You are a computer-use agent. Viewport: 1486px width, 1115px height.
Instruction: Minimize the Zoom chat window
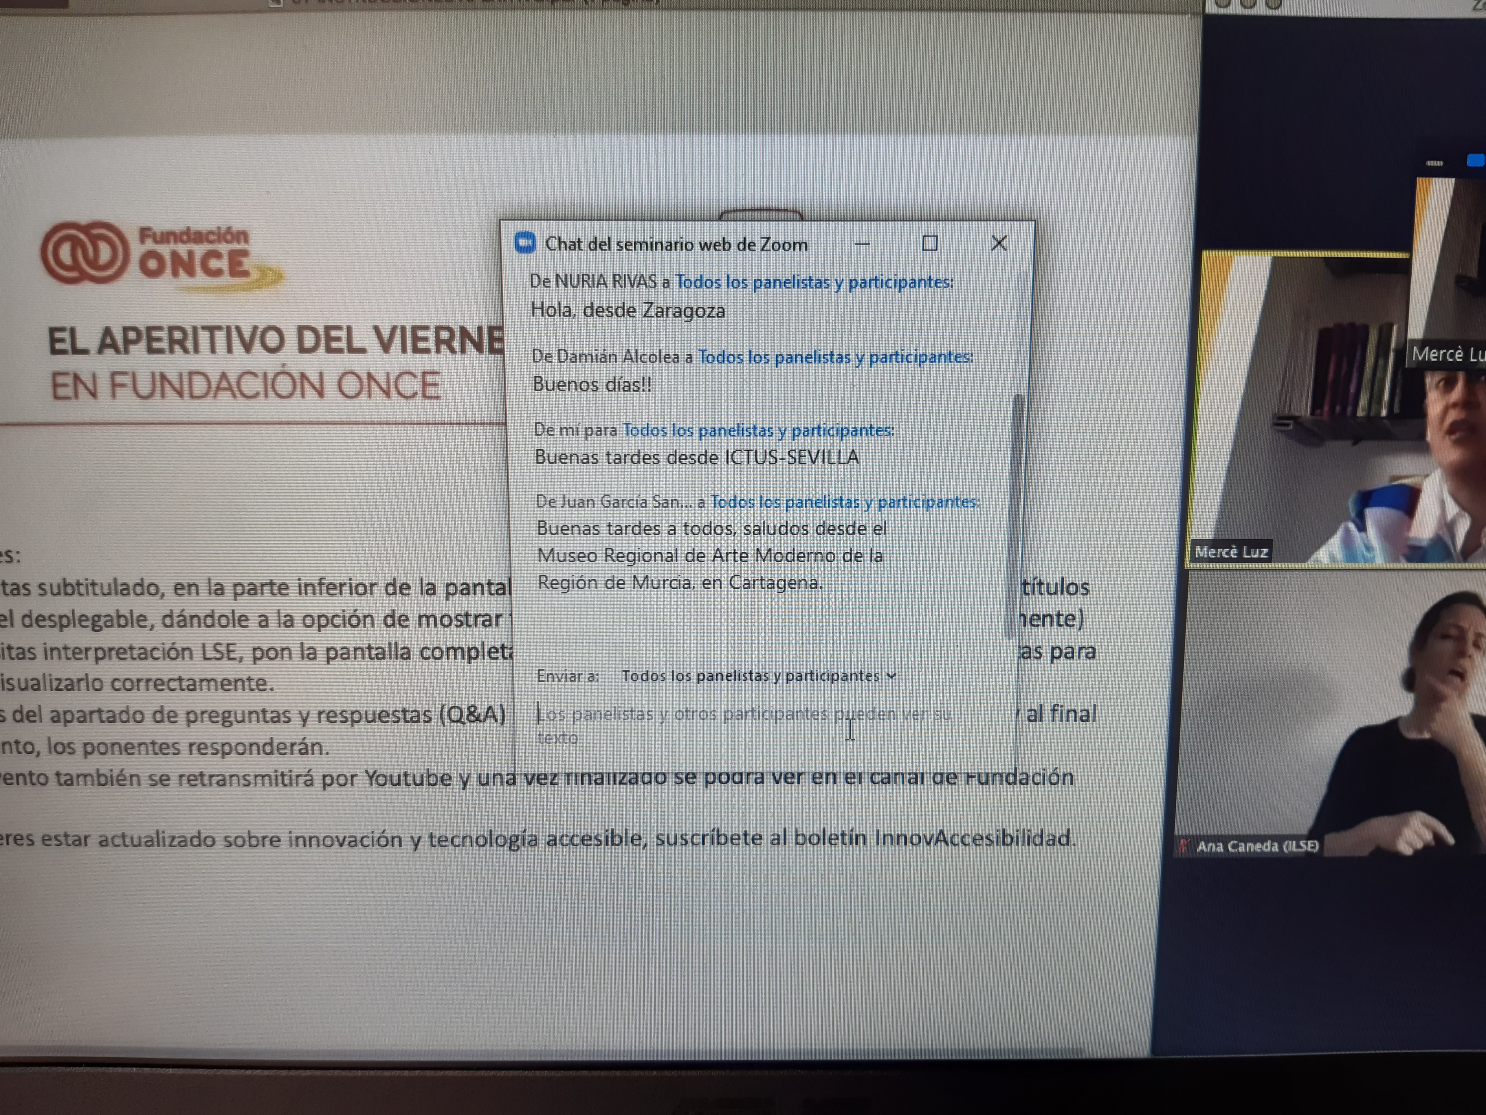point(862,243)
